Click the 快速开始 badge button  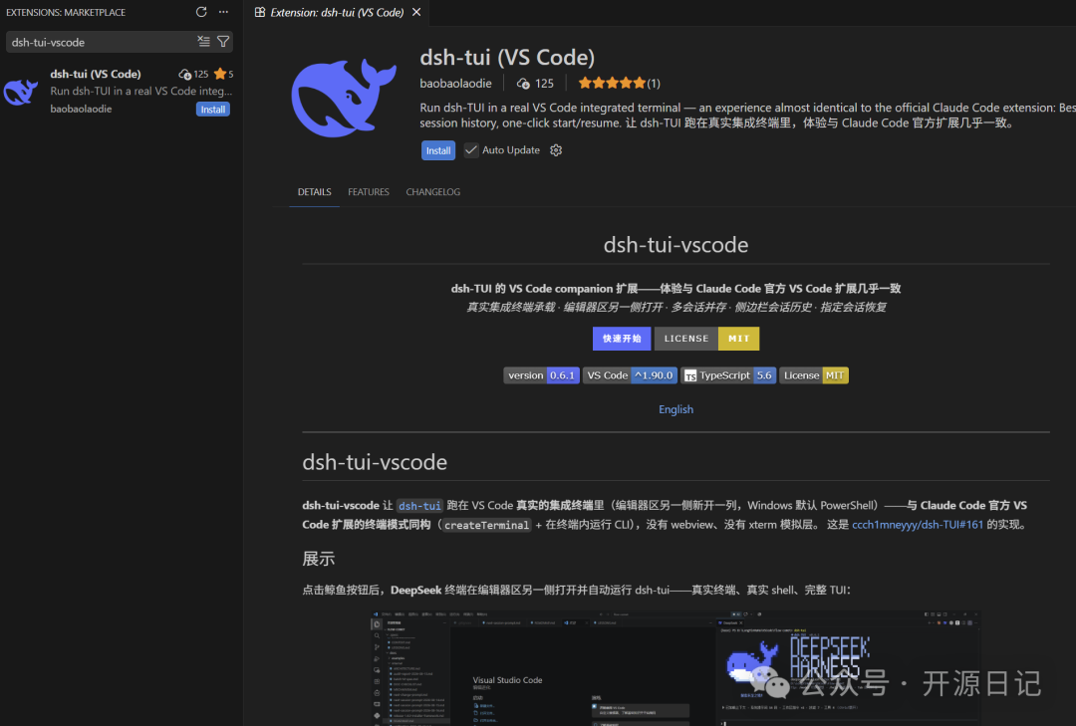click(x=622, y=339)
